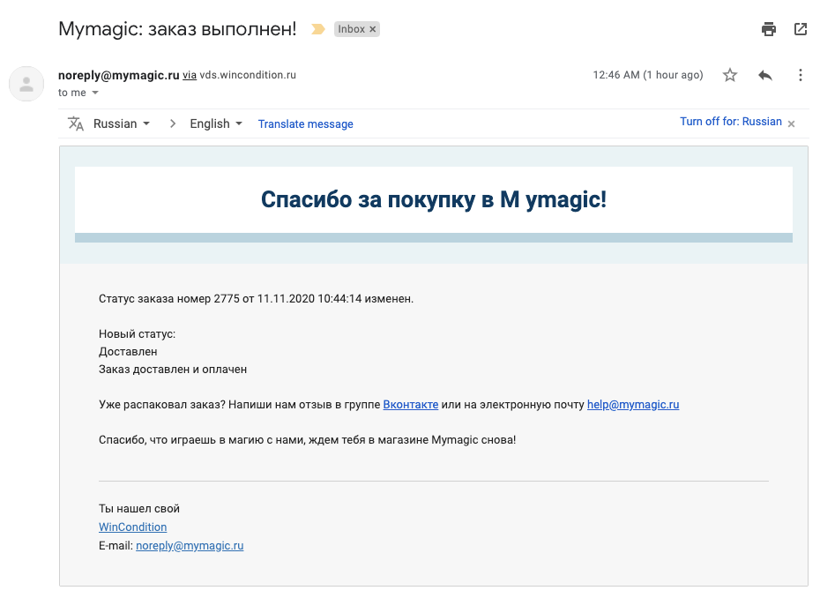820x598 pixels.
Task: Click noreply@mymagic.ru link in footer
Action: [x=190, y=546]
